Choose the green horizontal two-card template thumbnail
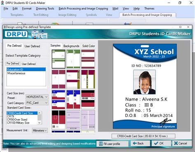 58,59
